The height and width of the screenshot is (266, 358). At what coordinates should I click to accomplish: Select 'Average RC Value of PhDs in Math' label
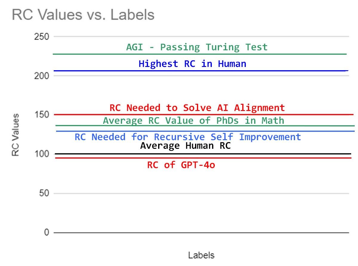193,121
